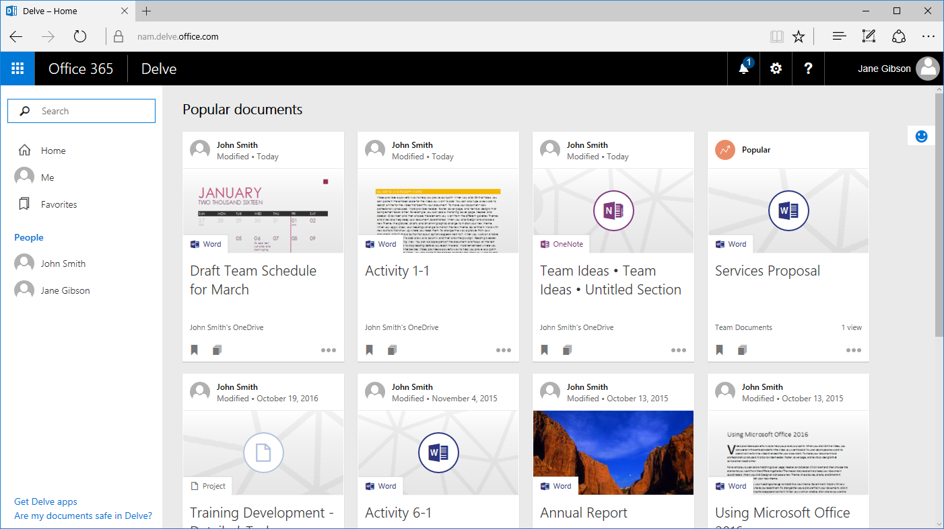Open 'Are my documents safe in Delve?' link
Image resolution: width=944 pixels, height=529 pixels.
tap(83, 516)
